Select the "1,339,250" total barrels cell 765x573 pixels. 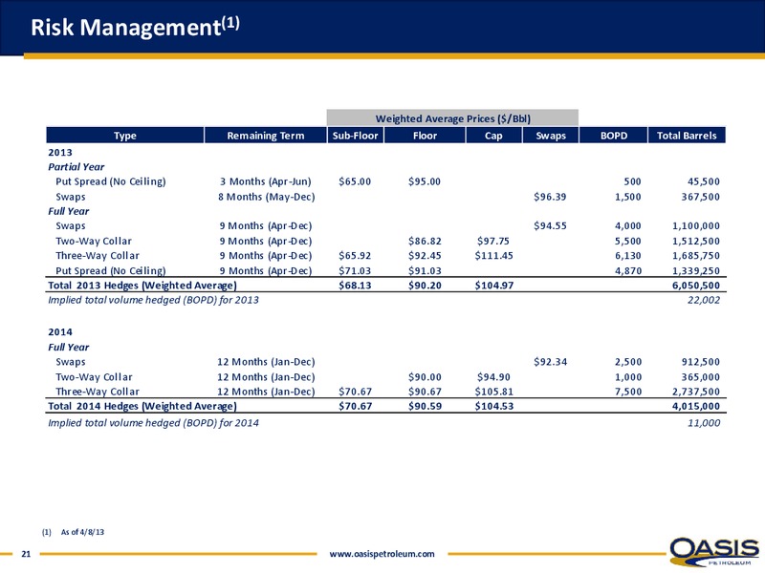(x=696, y=271)
